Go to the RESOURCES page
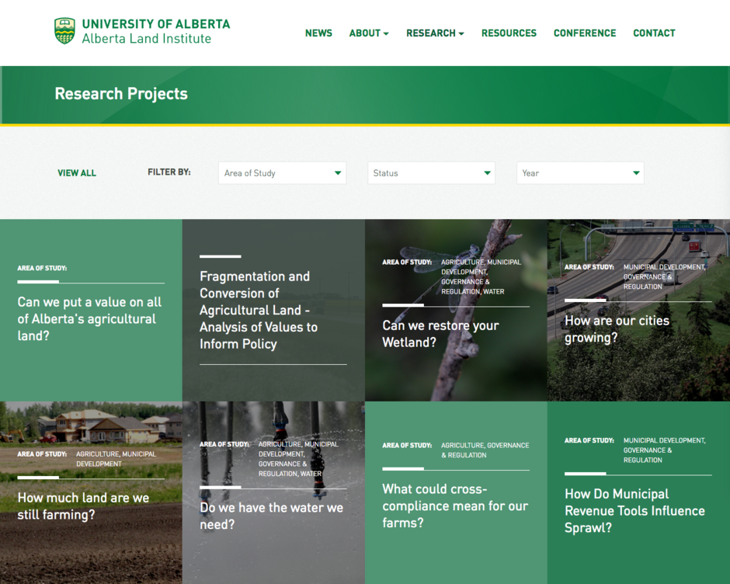The height and width of the screenshot is (584, 730). click(509, 33)
